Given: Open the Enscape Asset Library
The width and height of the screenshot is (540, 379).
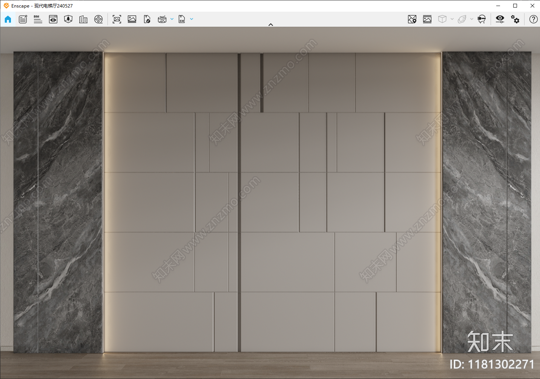Looking at the screenshot, I should tap(68, 19).
